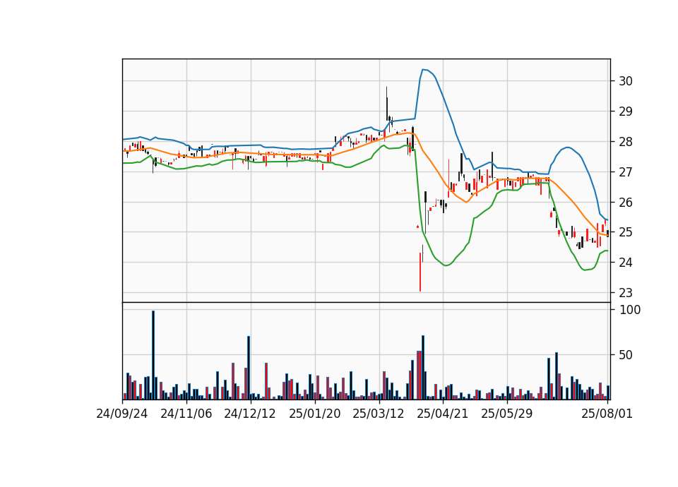Click the date label 25/03/12
Viewport: 678px width, 487px height.
[379, 414]
